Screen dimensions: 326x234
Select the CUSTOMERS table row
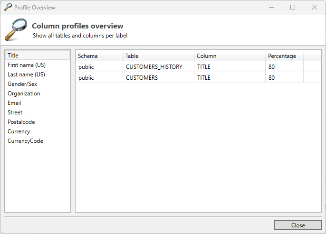(x=142, y=78)
